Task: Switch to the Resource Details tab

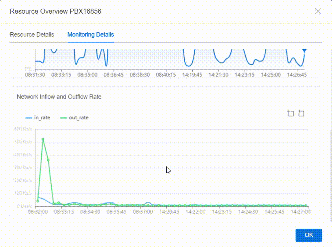Action: point(32,35)
